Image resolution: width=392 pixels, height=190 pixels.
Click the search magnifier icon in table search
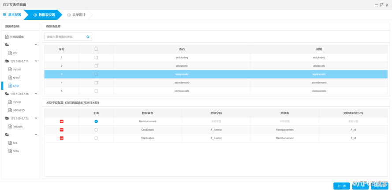88,37
